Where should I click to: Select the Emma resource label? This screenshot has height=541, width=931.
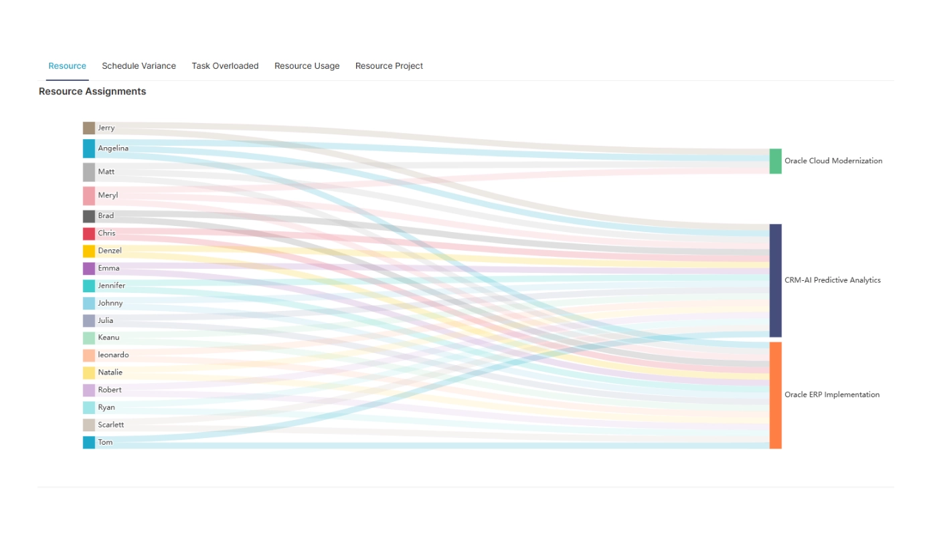[x=108, y=268]
